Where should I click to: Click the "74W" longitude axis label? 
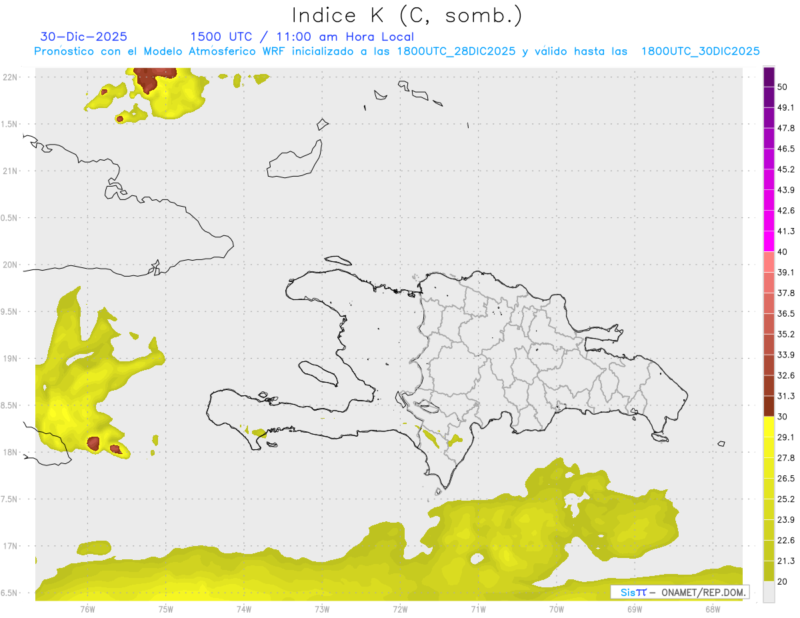pyautogui.click(x=244, y=609)
